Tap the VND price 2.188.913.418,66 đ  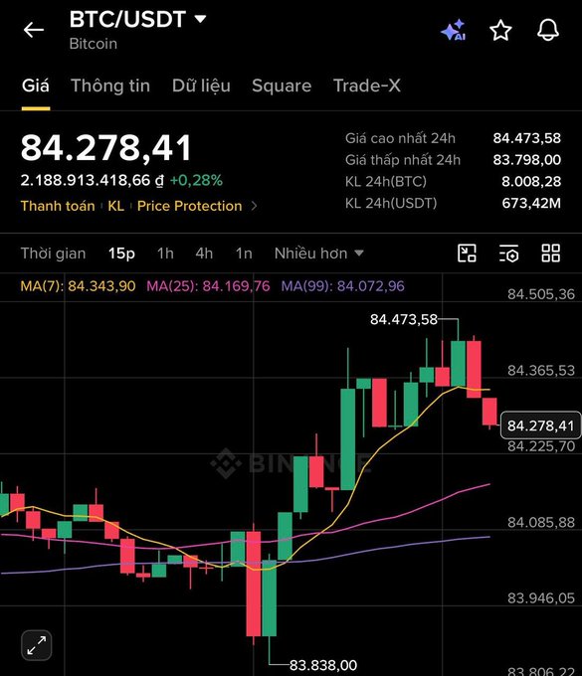pyautogui.click(x=93, y=180)
